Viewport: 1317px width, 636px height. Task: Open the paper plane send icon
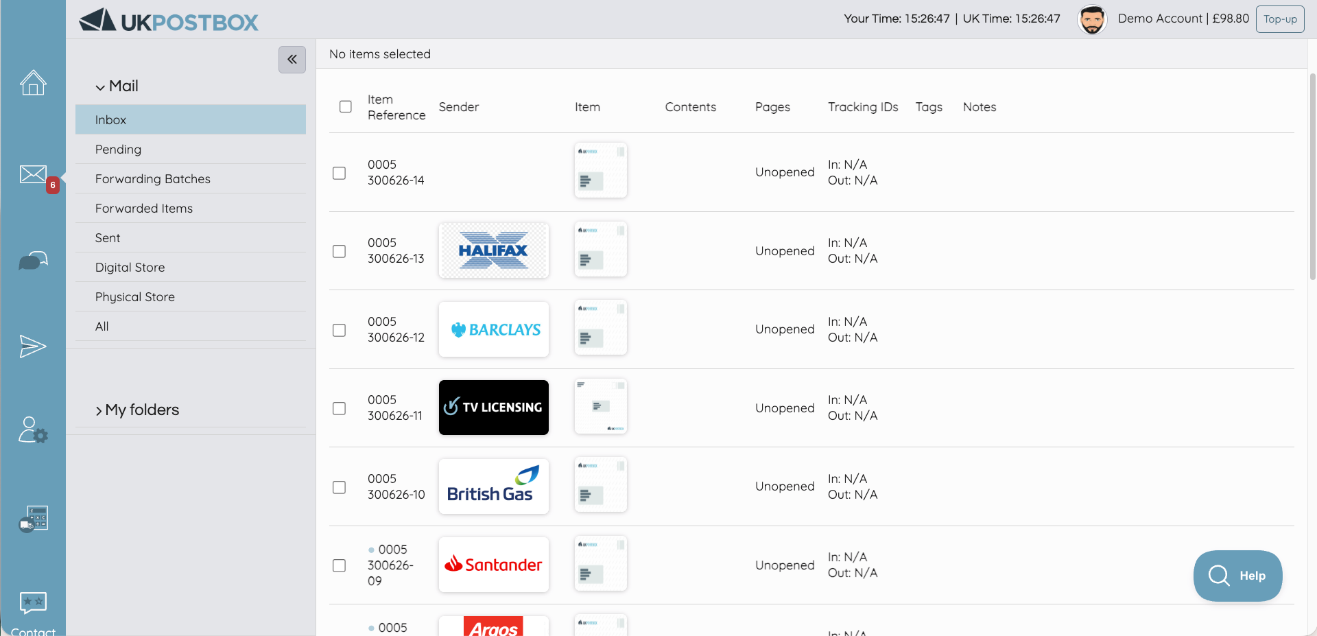[33, 346]
